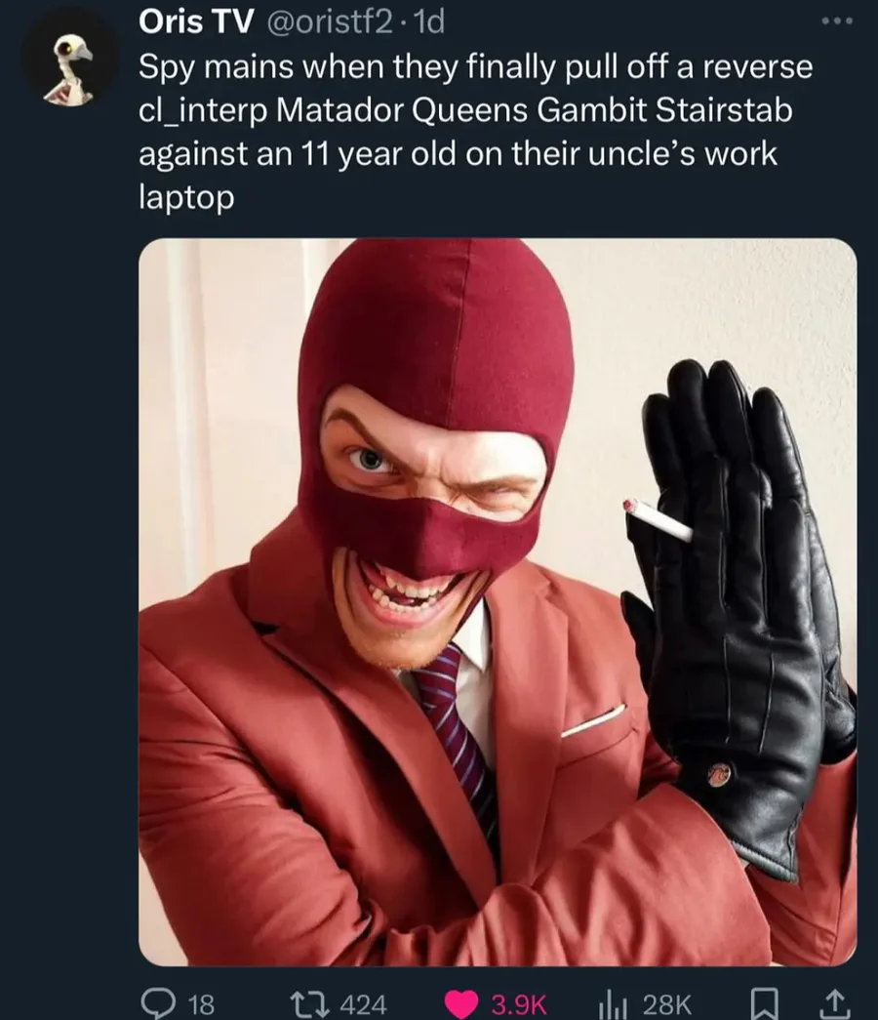Click the reply speech bubble icon
878x1020 pixels.
[156, 1001]
